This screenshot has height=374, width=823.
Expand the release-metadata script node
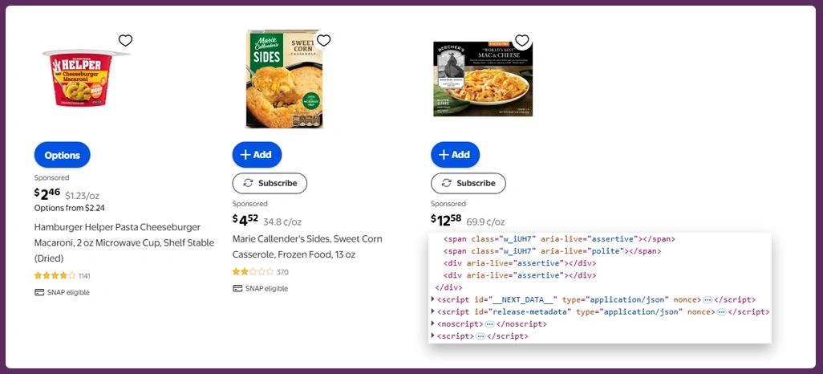click(433, 311)
